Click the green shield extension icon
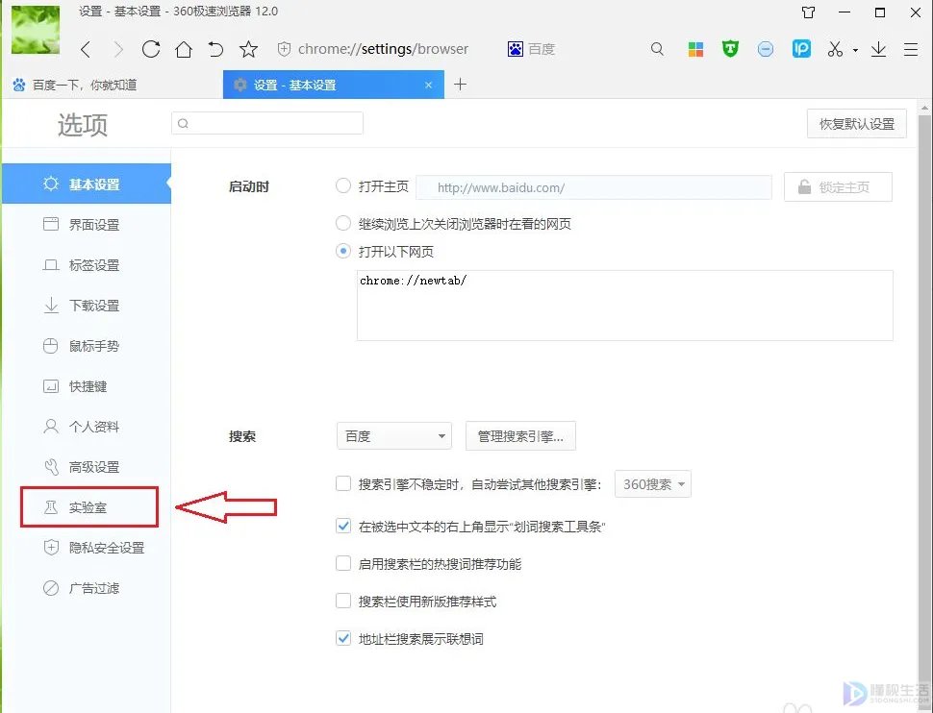 [x=730, y=49]
